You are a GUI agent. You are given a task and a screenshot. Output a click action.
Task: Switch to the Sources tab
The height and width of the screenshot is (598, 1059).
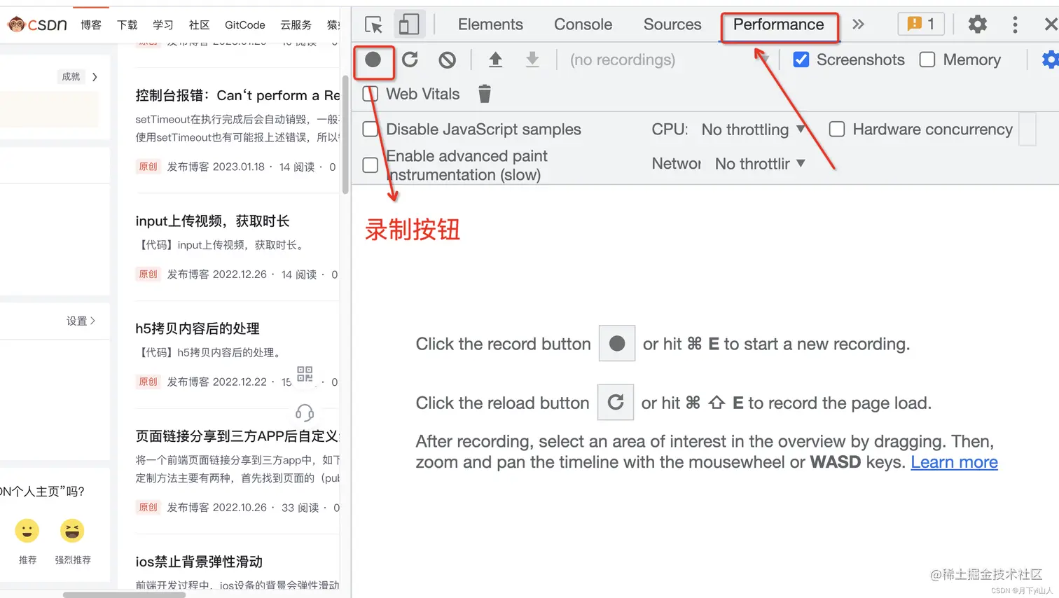pos(672,25)
